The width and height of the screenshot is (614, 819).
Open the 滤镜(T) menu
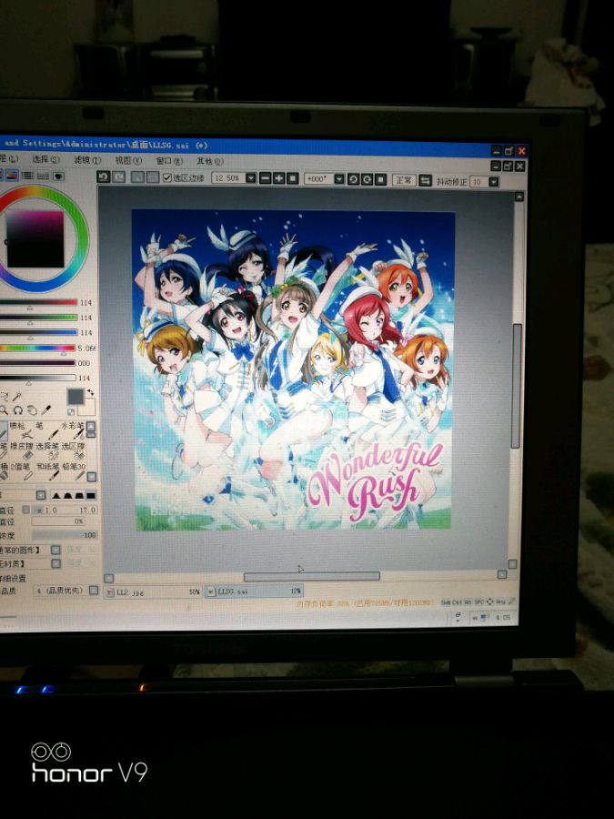87,159
